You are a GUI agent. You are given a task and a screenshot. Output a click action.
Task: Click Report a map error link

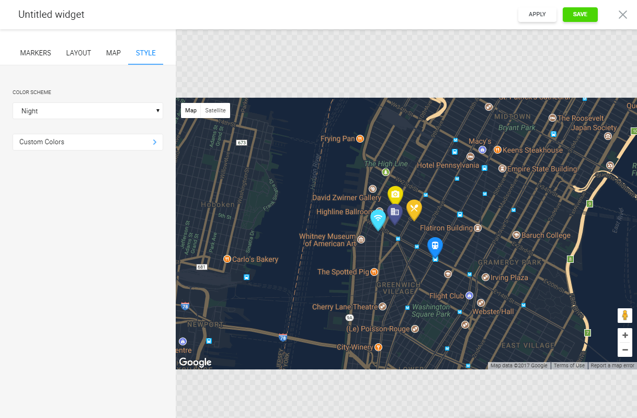[612, 366]
